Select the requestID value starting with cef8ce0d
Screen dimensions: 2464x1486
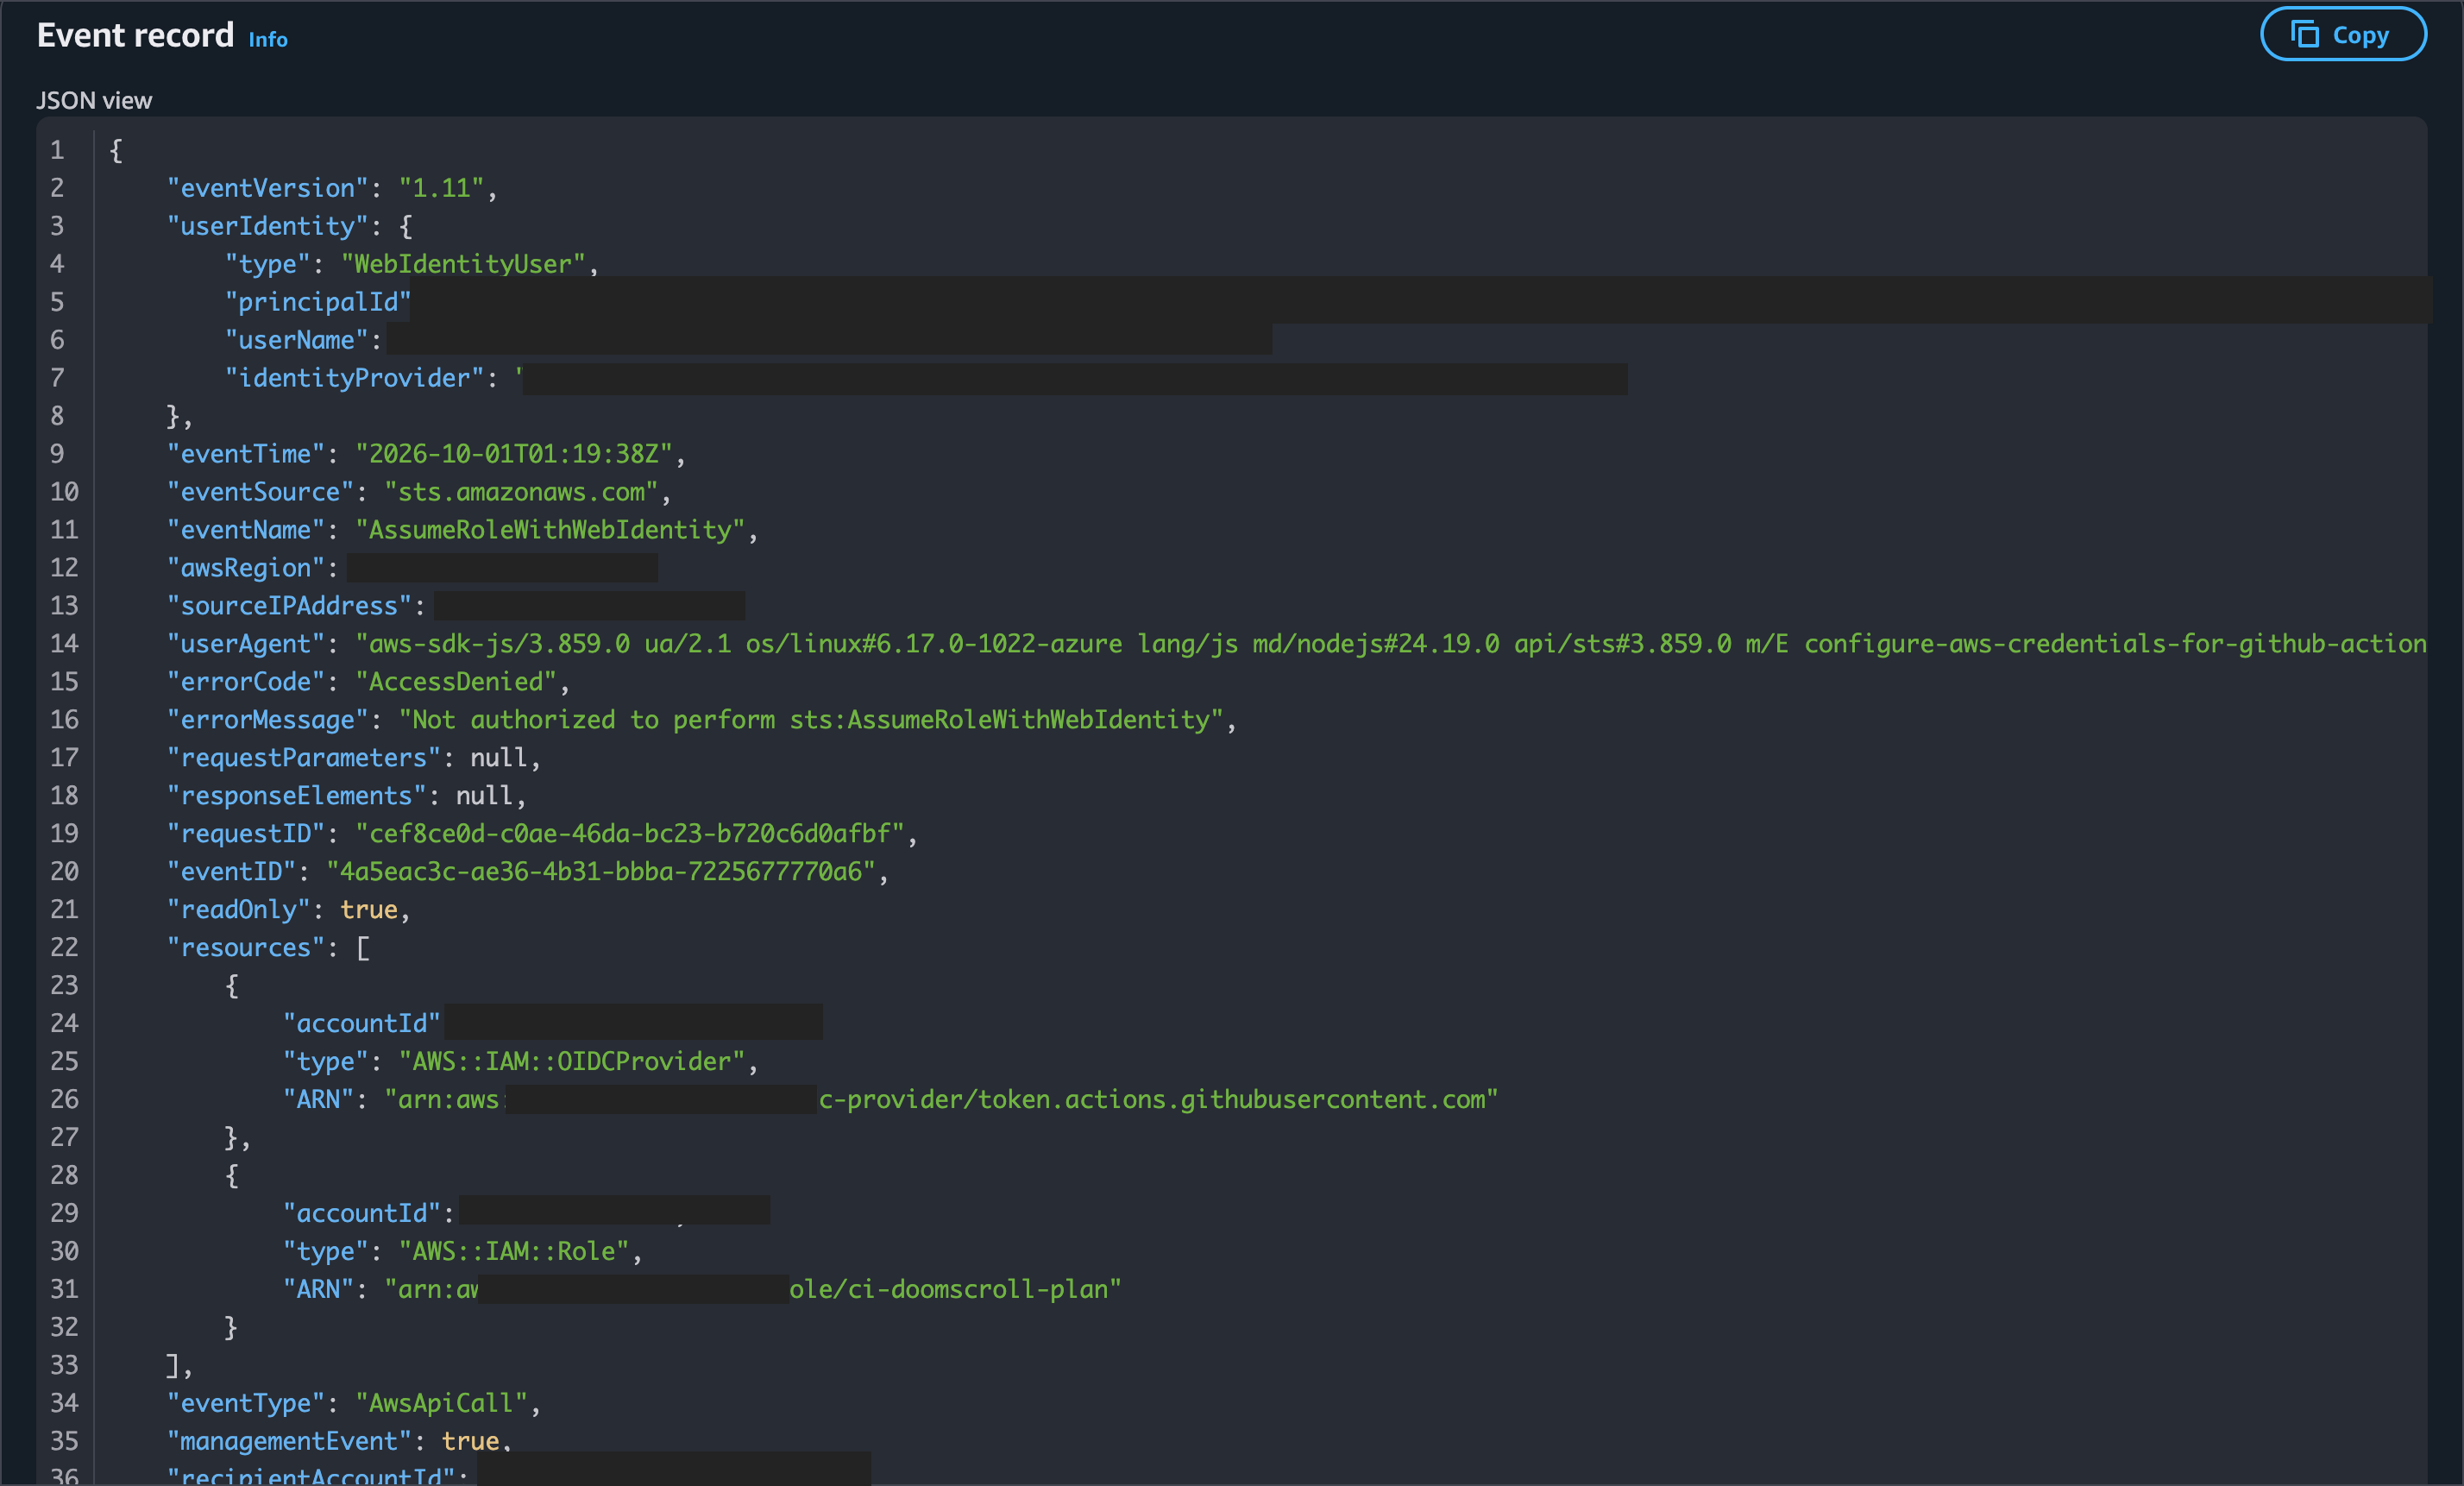point(630,834)
